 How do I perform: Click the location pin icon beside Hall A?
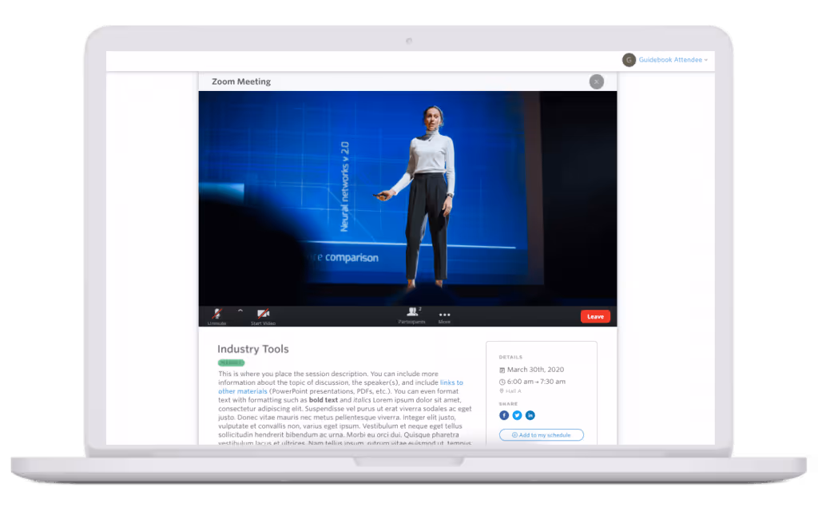point(502,391)
